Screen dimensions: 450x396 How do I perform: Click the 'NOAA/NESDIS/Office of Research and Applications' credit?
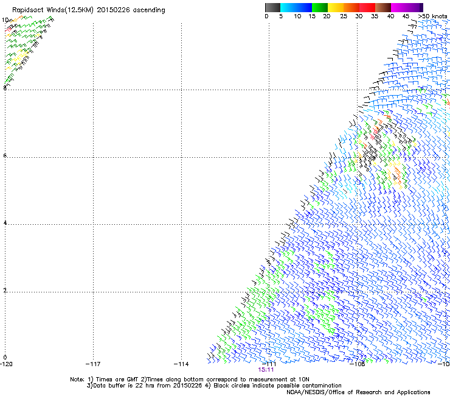[x=358, y=392]
